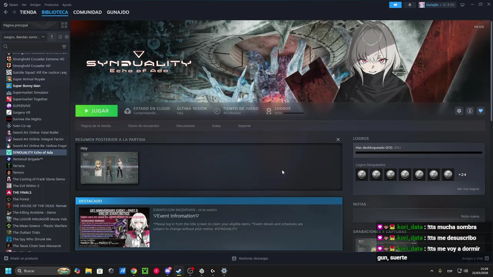Open the game info icon
This screenshot has width=493, height=277.
click(x=470, y=111)
